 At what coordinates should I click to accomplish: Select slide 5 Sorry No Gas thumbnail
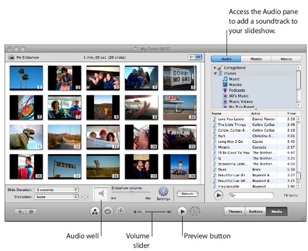pos(180,78)
